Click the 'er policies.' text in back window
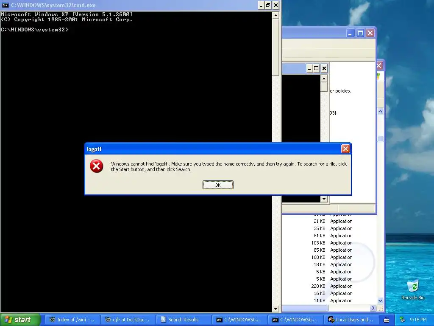The image size is (434, 326). 340,91
